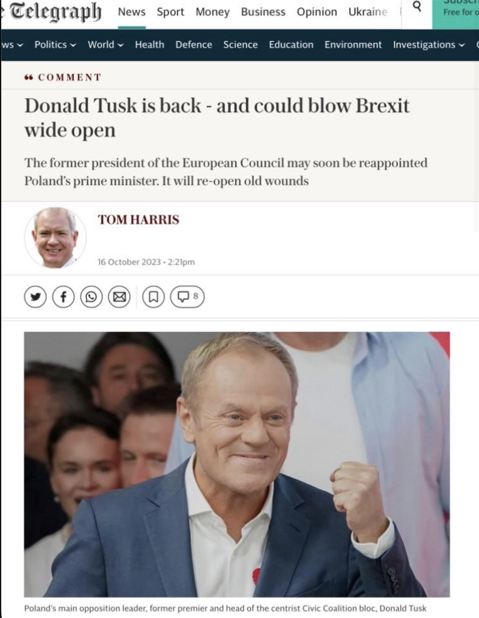Share article on Facebook
This screenshot has height=618, width=479.
63,297
